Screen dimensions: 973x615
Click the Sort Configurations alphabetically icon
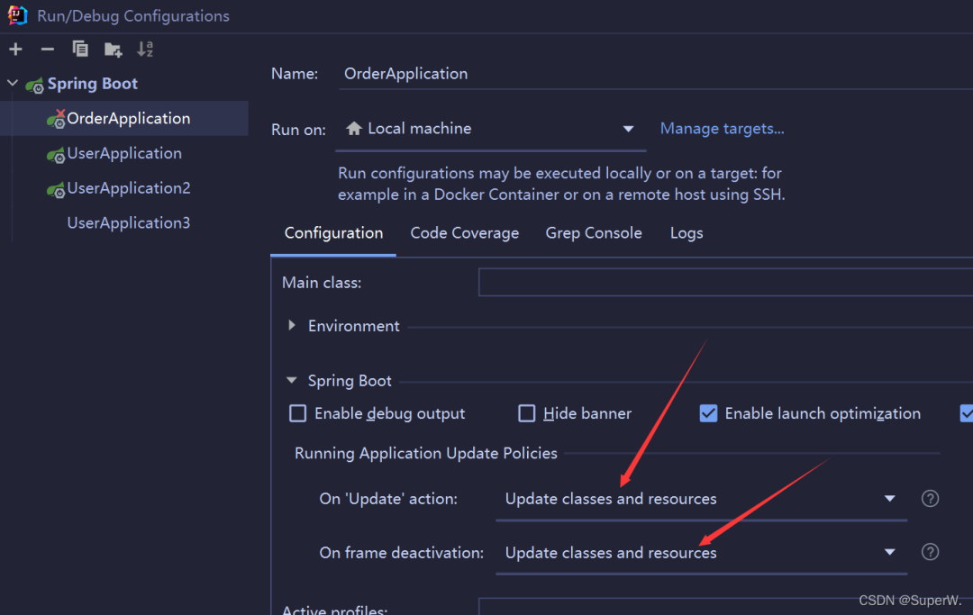click(x=145, y=49)
